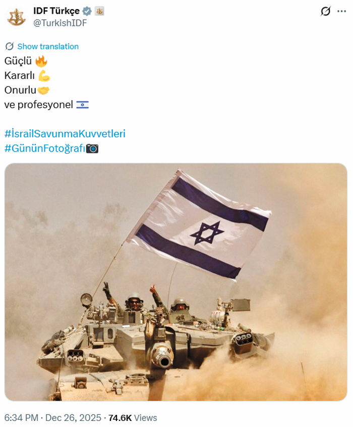
Task: Click Show translation link
Action: point(48,46)
